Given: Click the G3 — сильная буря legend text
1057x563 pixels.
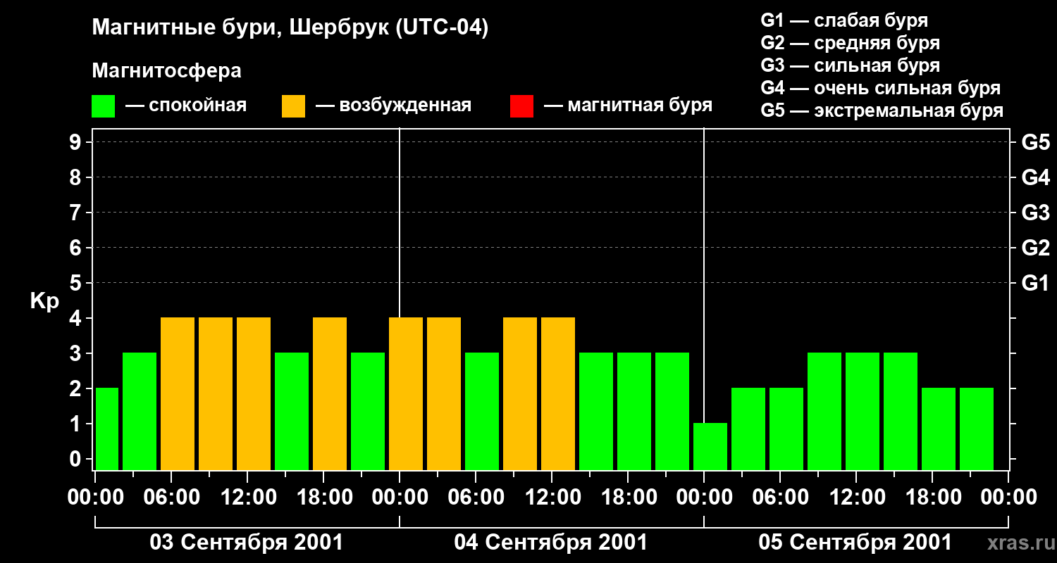Looking at the screenshot, I should click(851, 65).
